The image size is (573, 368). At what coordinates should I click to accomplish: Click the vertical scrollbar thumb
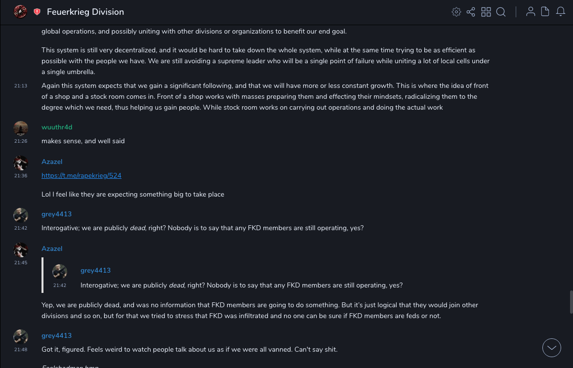click(571, 302)
